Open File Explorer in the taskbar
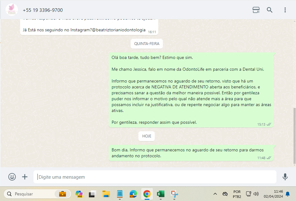This screenshot has height=201, width=296. [106, 194]
